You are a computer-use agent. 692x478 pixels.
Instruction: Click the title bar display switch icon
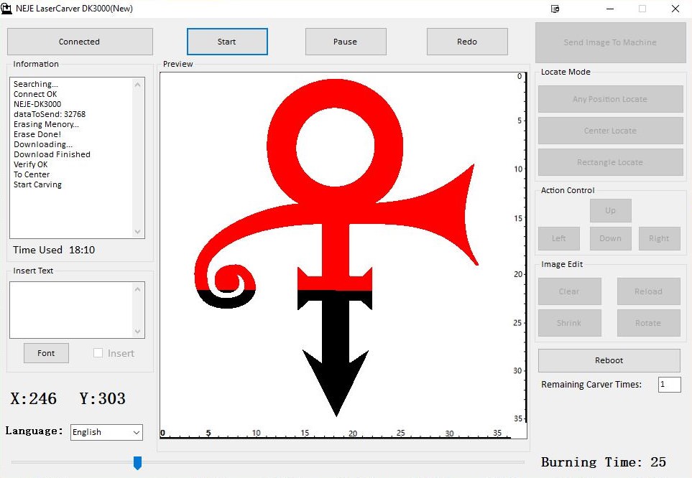click(x=555, y=9)
